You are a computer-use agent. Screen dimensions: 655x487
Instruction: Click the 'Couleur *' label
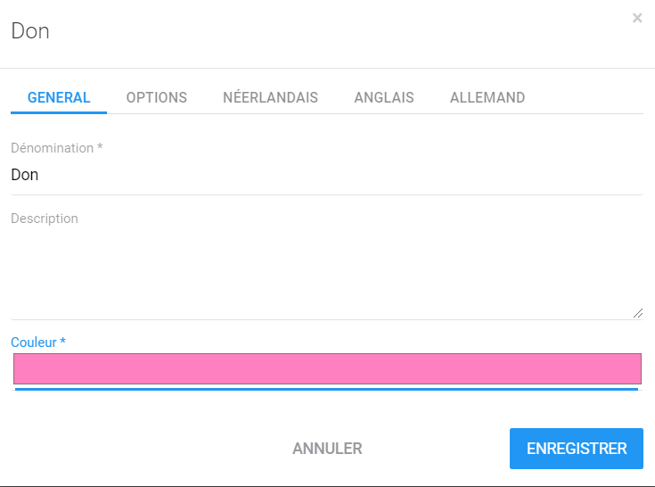[34, 343]
